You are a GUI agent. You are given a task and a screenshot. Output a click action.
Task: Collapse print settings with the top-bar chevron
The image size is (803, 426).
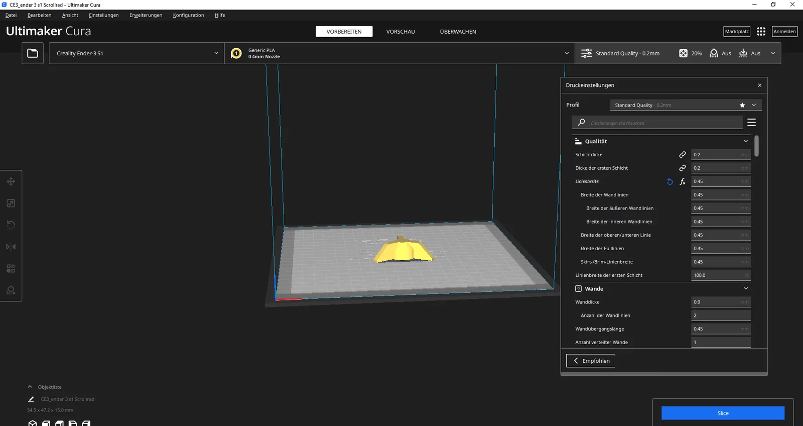click(x=773, y=53)
